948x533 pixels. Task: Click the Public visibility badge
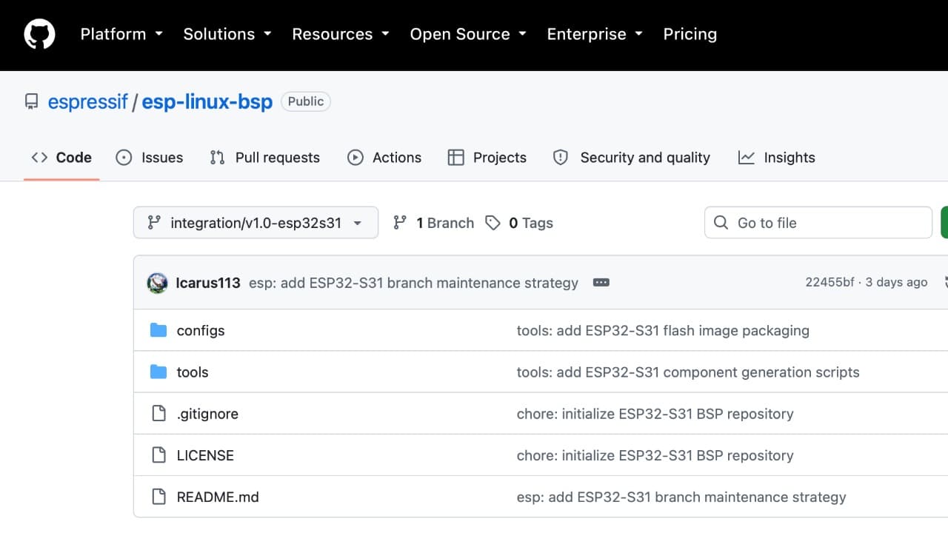click(x=306, y=101)
